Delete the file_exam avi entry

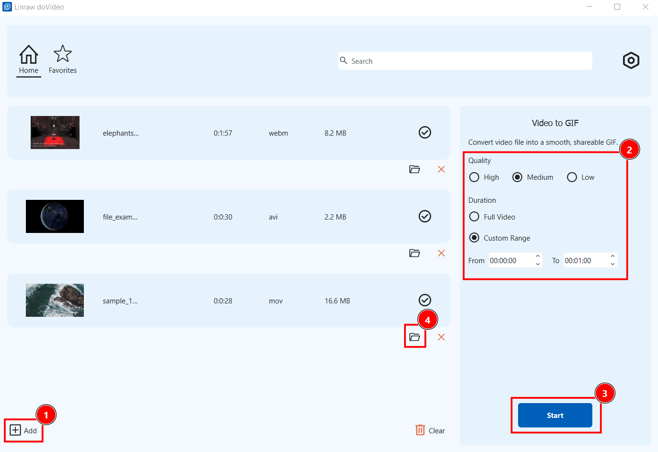pyautogui.click(x=441, y=253)
